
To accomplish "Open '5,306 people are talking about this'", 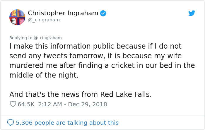I will (67, 123).
